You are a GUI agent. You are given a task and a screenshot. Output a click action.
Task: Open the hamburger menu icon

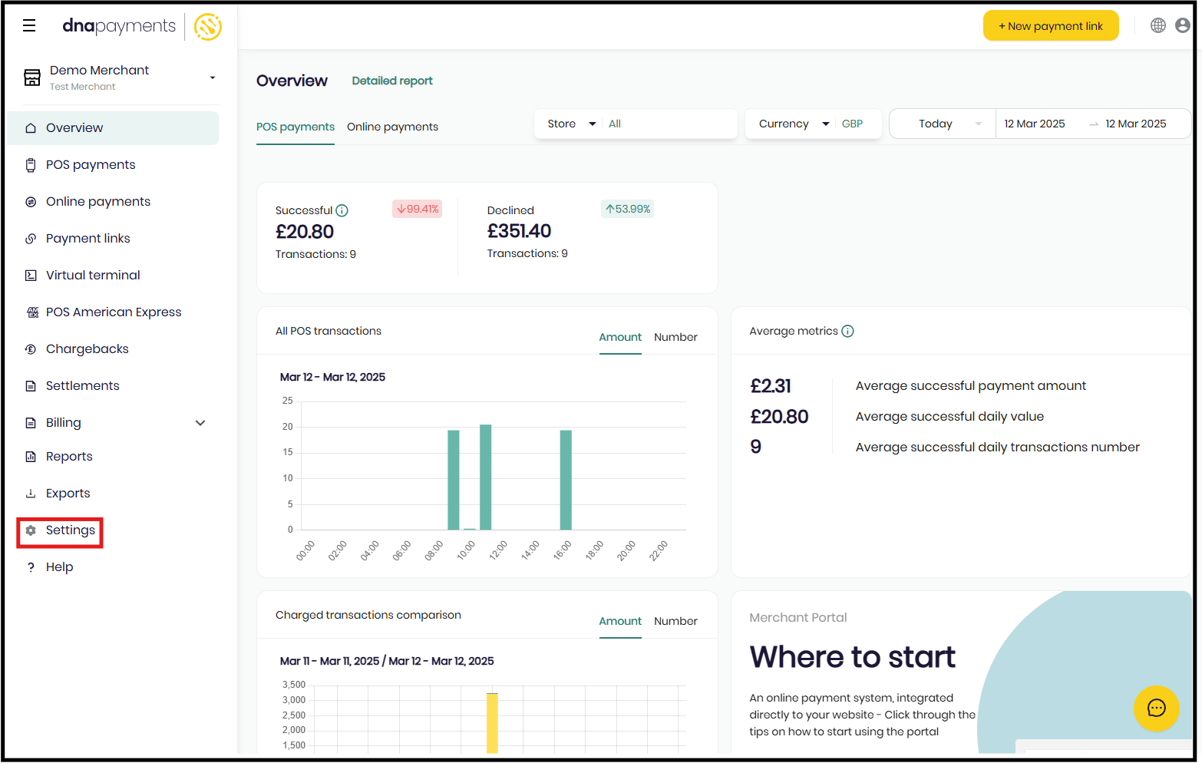pyautogui.click(x=29, y=26)
